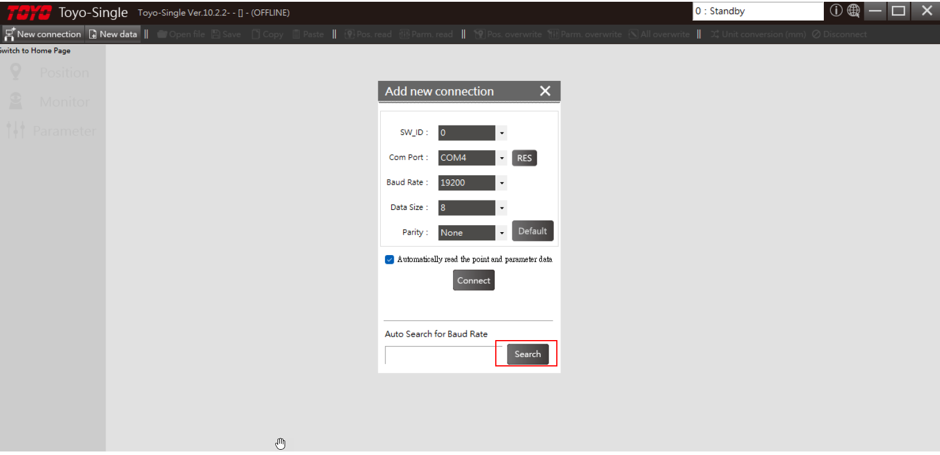Click Switch to Home Page link

[x=35, y=50]
